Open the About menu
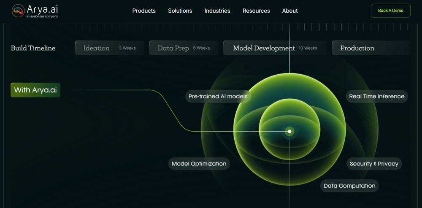This screenshot has height=208, width=422. tap(290, 11)
